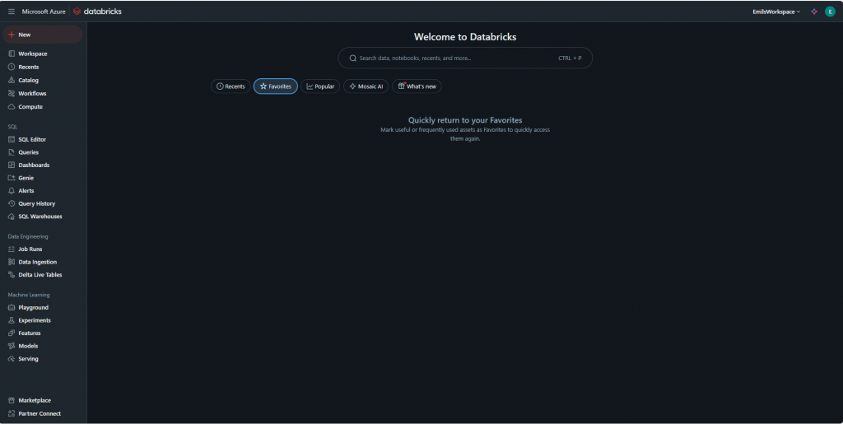Image resolution: width=843 pixels, height=424 pixels.
Task: Expand the EmilsWorkspace workspace switcher
Action: (x=776, y=12)
